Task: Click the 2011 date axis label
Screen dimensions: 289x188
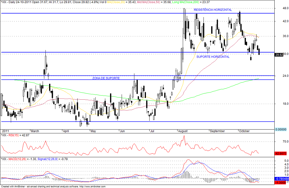Action: [x=5, y=131]
